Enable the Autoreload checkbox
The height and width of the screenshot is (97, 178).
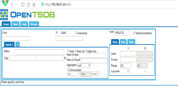coord(76,33)
